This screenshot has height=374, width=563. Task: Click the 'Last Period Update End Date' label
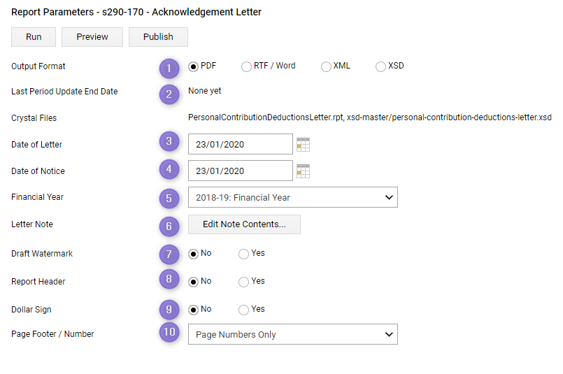click(x=64, y=92)
